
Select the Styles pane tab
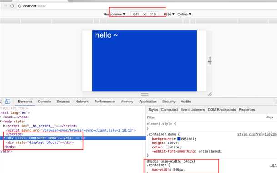pyautogui.click(x=153, y=110)
